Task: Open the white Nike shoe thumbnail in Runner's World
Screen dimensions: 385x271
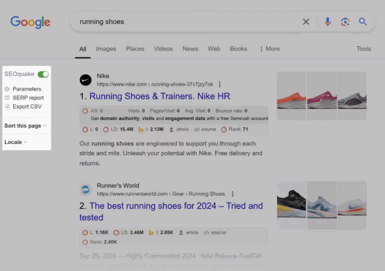Action: [352, 205]
